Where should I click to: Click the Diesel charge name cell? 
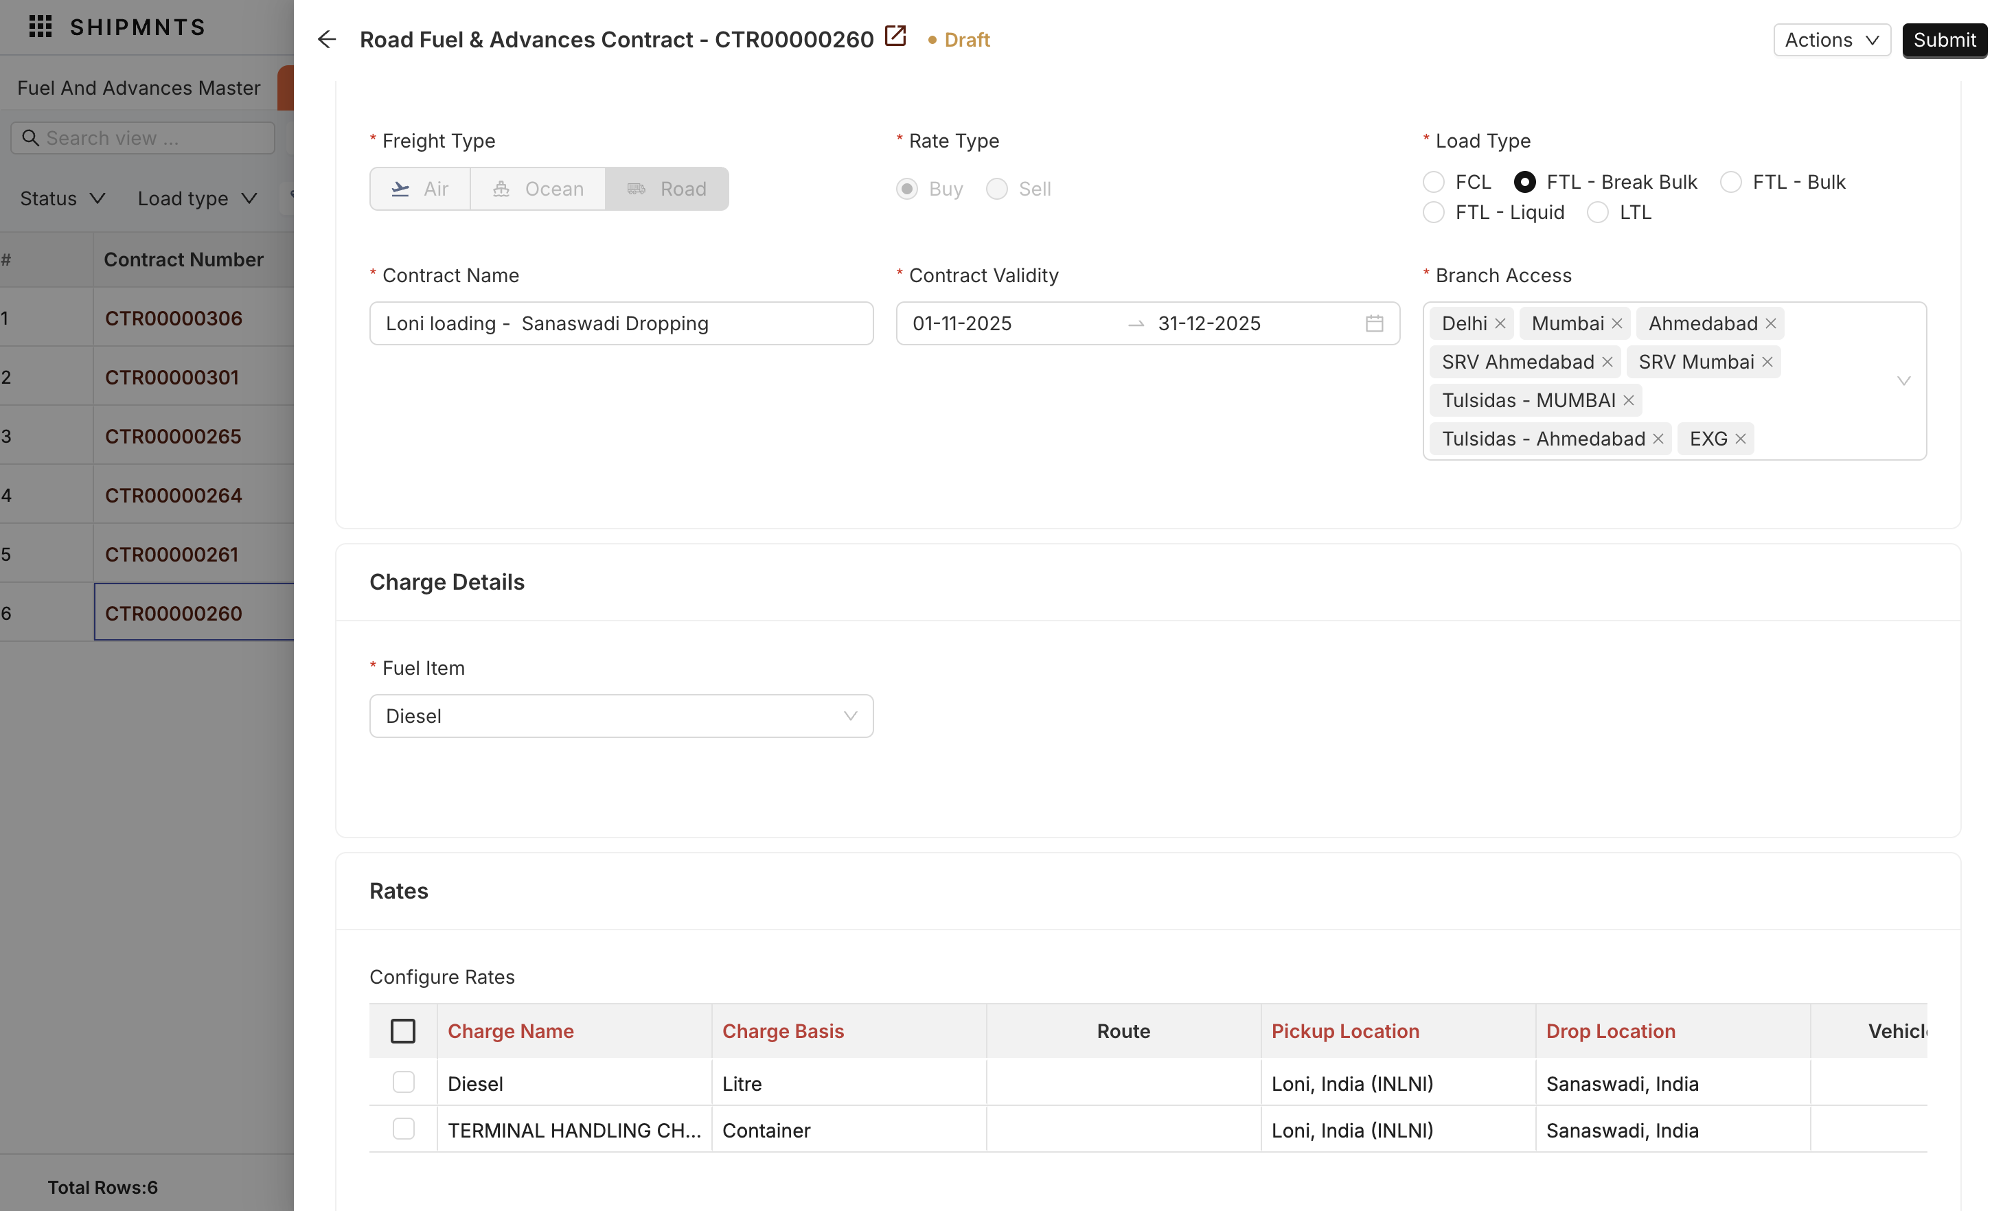pyautogui.click(x=574, y=1083)
